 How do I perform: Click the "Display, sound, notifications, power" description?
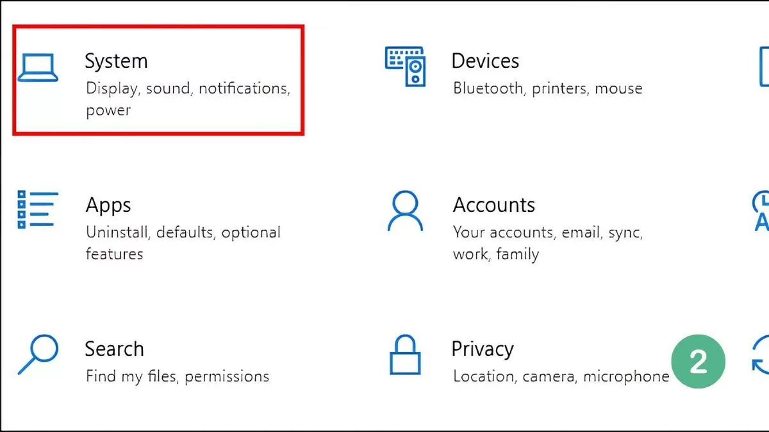click(188, 99)
